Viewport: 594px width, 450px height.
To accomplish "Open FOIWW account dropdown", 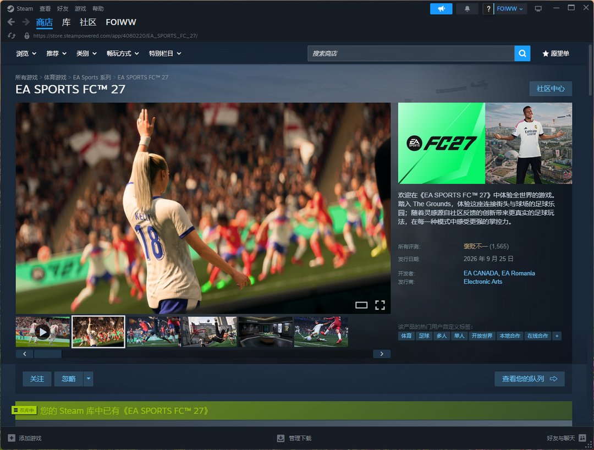I will point(510,9).
